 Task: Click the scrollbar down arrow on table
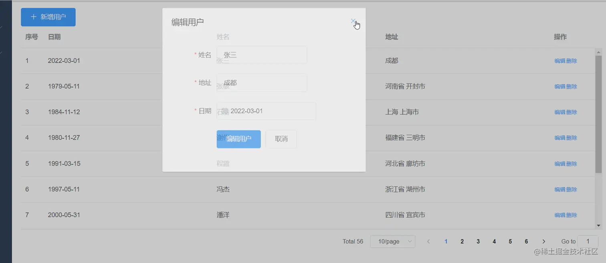click(x=599, y=225)
